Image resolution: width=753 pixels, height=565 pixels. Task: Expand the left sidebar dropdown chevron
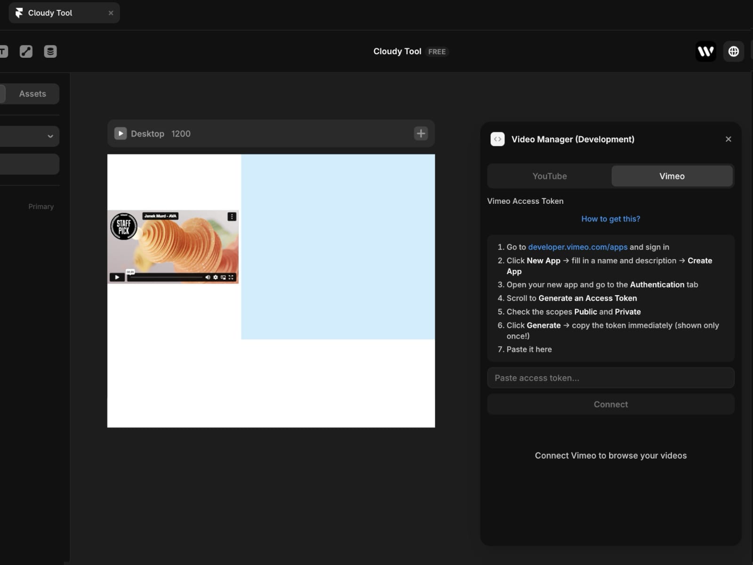(x=50, y=137)
